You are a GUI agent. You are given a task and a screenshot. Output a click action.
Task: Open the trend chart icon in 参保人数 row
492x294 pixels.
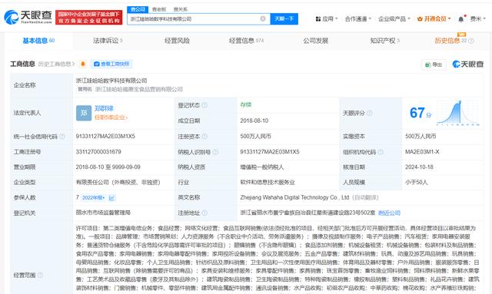coord(111,198)
